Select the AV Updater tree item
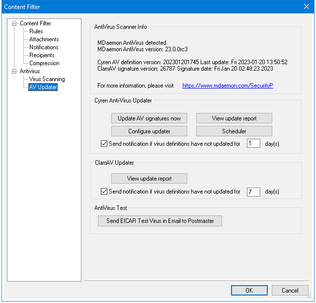 tap(43, 87)
